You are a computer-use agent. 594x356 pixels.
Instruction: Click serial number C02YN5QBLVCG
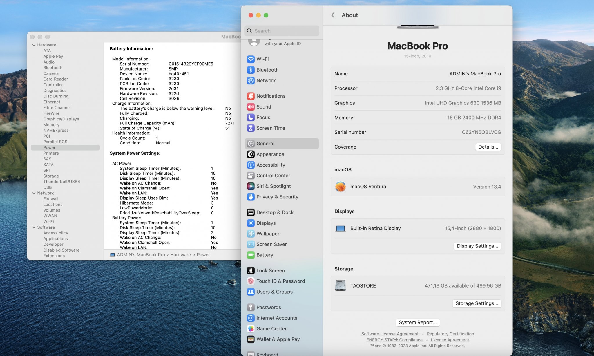pyautogui.click(x=481, y=132)
